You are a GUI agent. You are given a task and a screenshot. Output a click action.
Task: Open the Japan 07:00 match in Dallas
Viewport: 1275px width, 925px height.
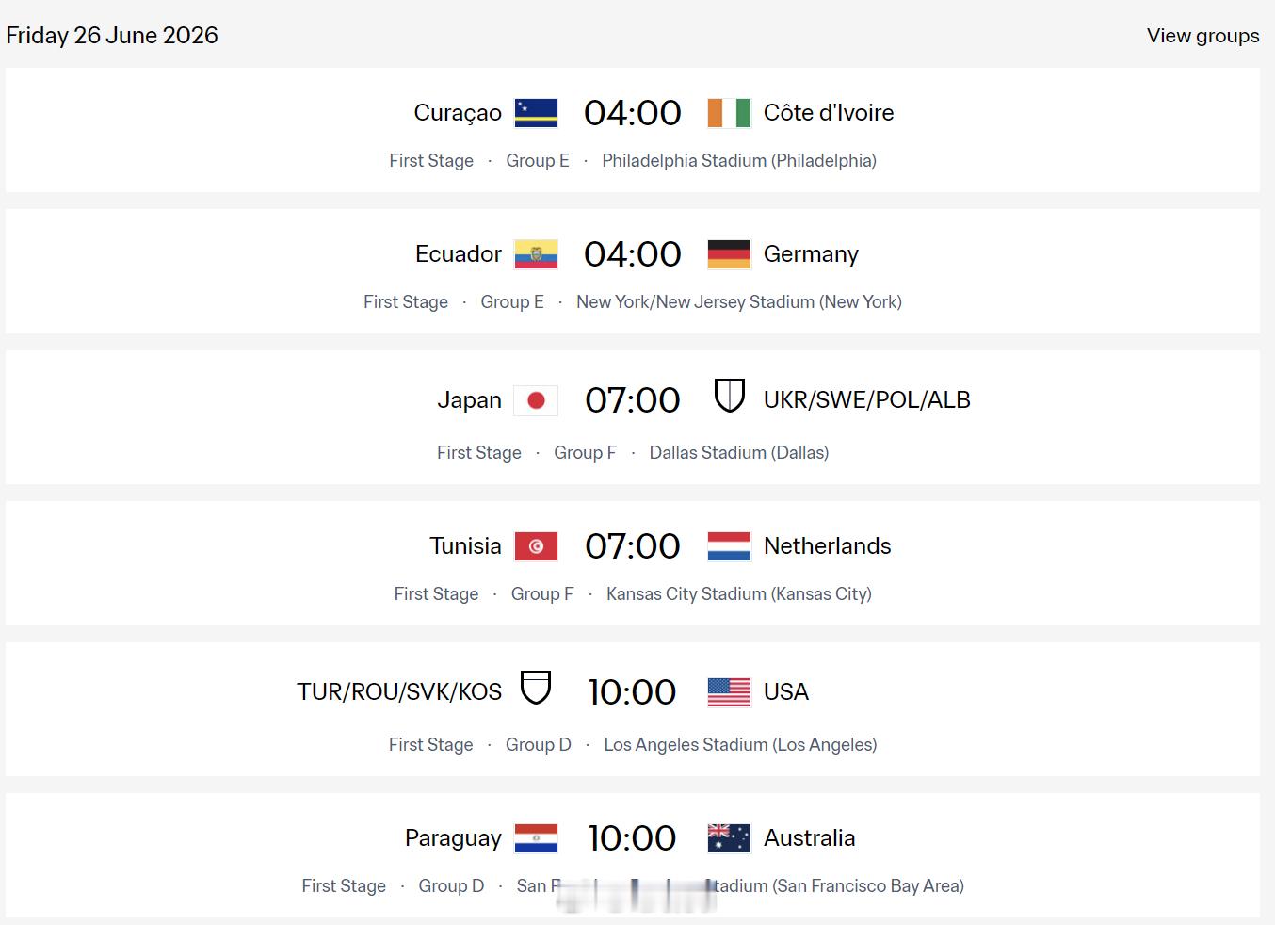(633, 417)
